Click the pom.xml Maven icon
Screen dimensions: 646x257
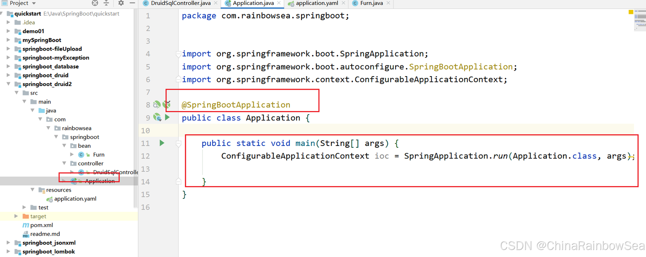(x=26, y=225)
